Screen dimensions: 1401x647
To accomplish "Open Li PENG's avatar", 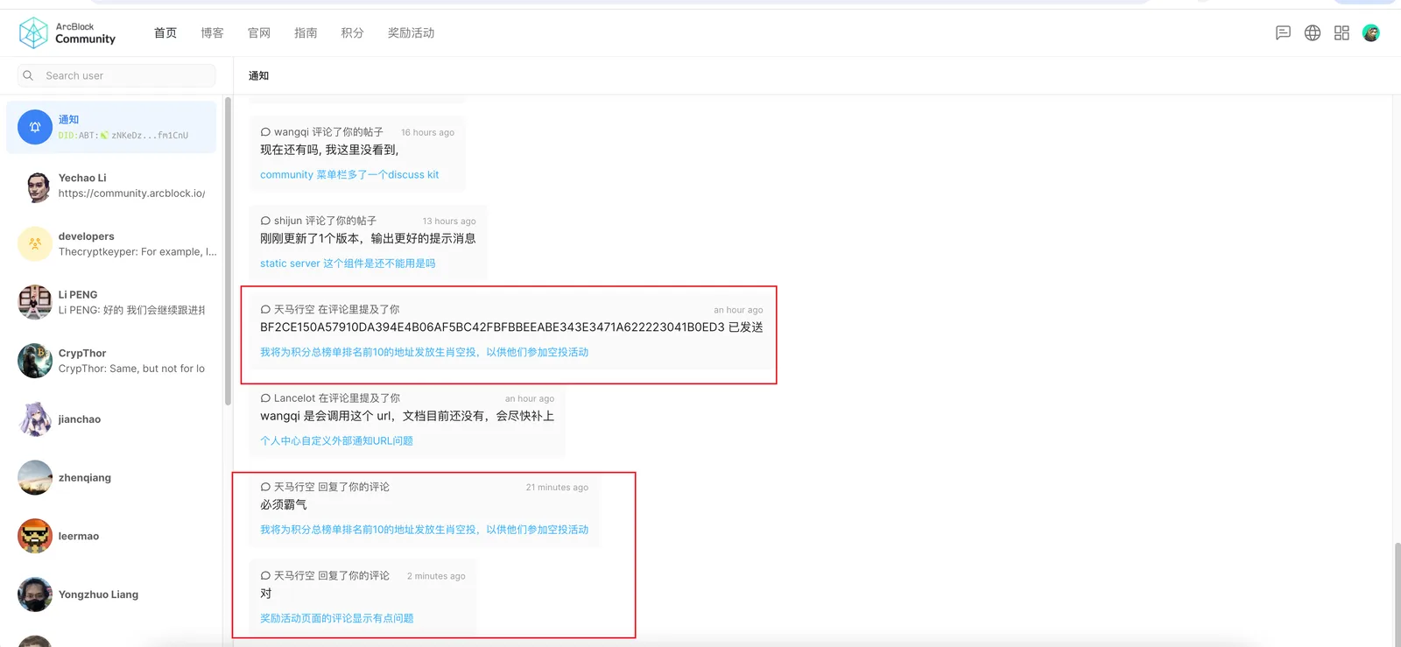I will click(35, 302).
